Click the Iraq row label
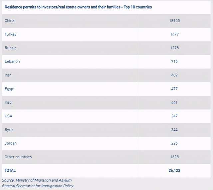This screenshot has width=213, height=190. [x=8, y=103]
